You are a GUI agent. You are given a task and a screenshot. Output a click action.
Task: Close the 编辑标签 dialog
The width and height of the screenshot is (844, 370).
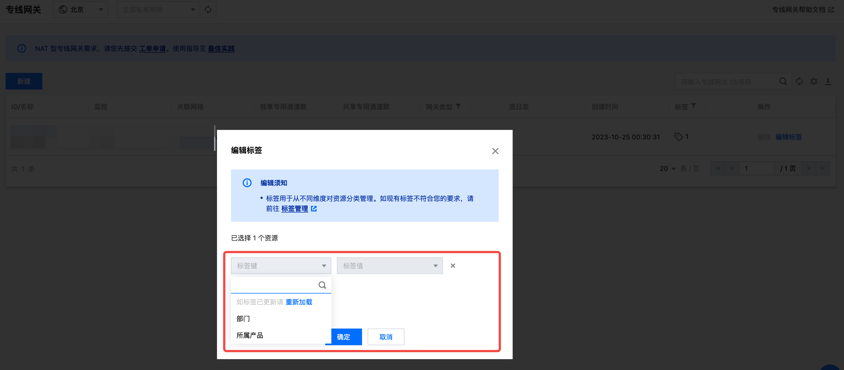(x=495, y=151)
